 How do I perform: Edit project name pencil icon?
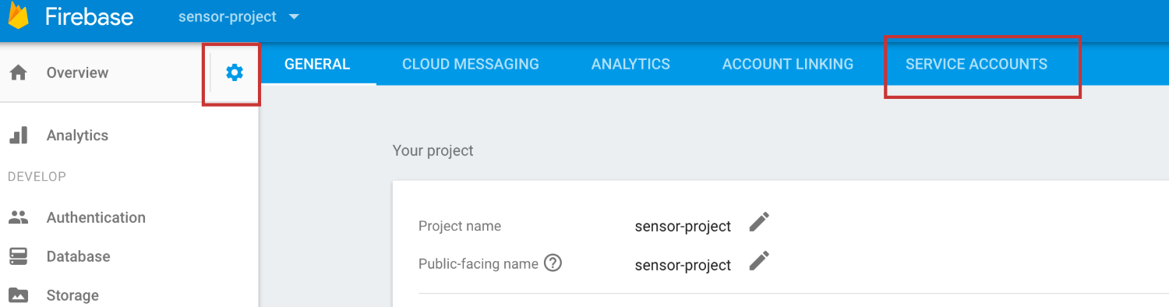[759, 222]
